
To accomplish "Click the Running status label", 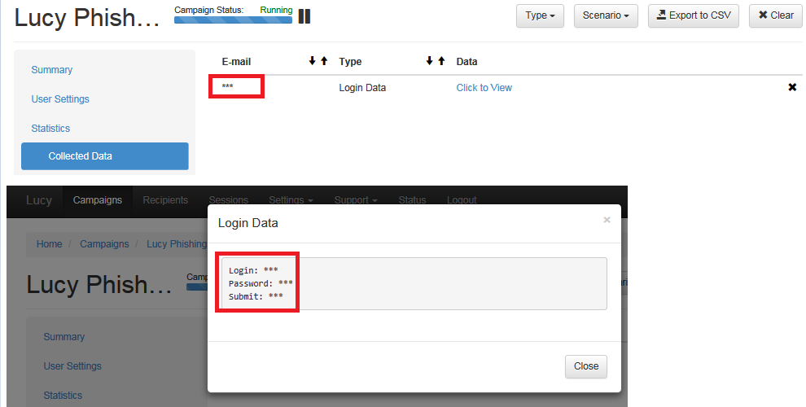I will tap(276, 10).
